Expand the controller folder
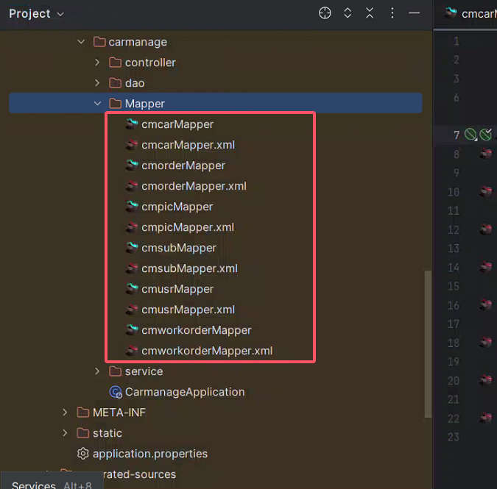This screenshot has width=497, height=489. (97, 63)
